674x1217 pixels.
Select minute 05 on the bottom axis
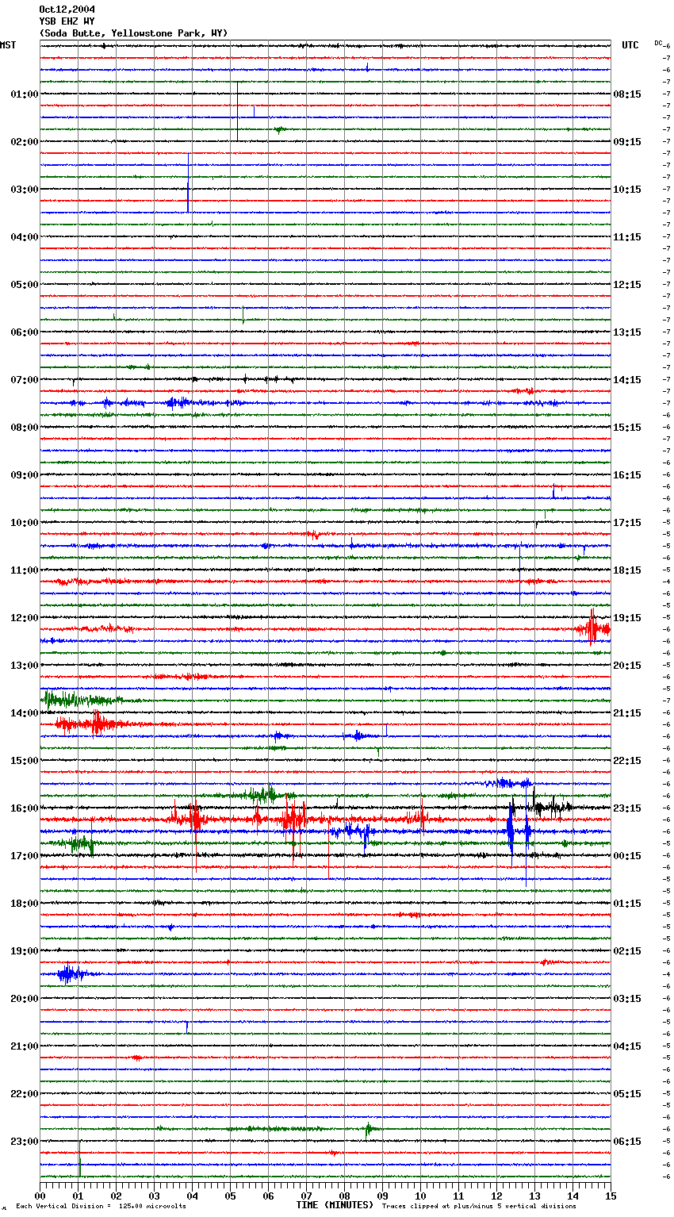[231, 1196]
